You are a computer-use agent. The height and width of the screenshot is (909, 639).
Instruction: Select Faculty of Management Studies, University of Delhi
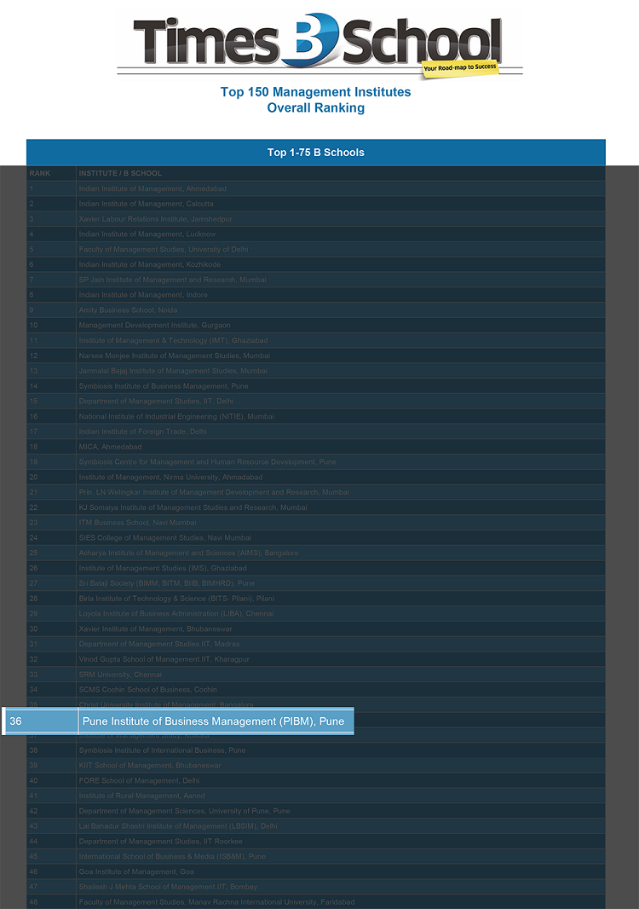pyautogui.click(x=164, y=249)
